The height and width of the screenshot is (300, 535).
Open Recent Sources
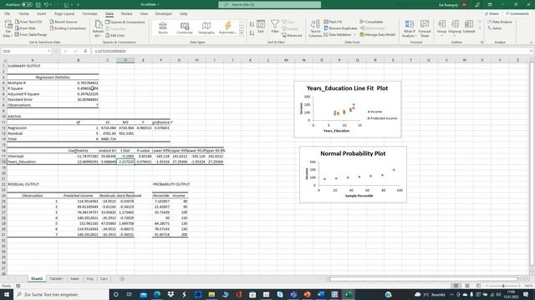(64, 22)
